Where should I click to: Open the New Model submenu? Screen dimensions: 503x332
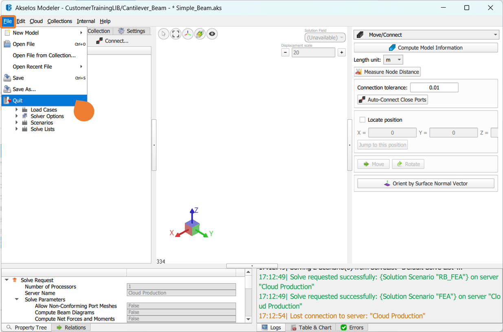(44, 33)
